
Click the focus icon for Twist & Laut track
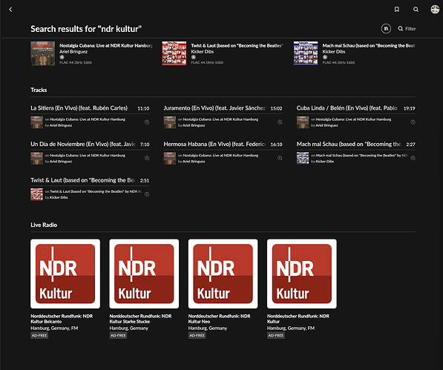coord(147,194)
